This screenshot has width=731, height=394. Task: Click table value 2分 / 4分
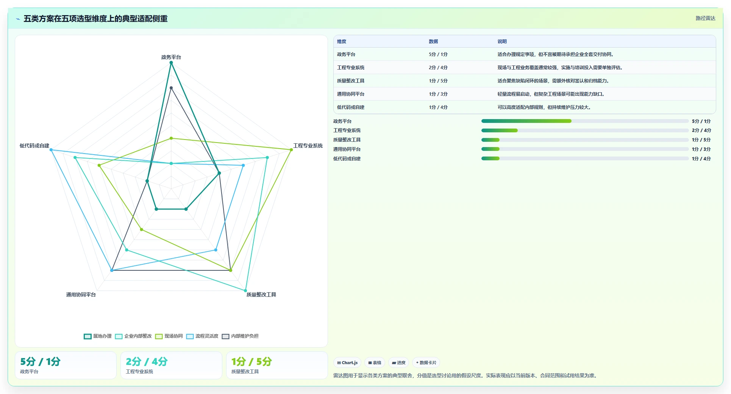point(438,68)
